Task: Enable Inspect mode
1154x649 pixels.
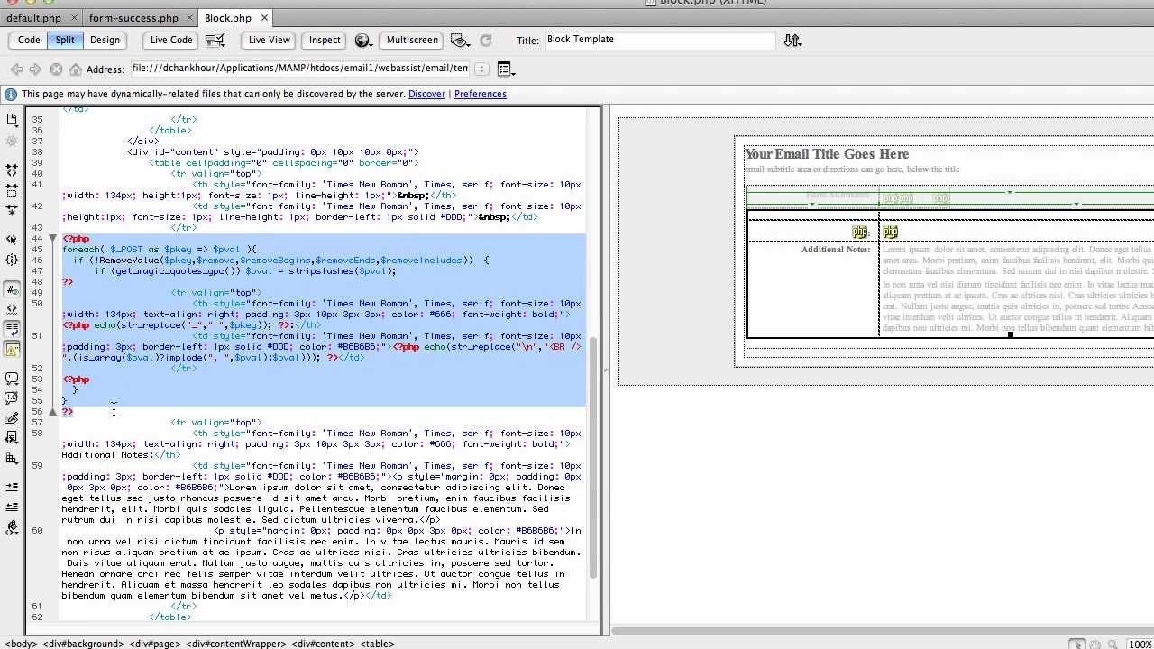Action: (x=325, y=40)
